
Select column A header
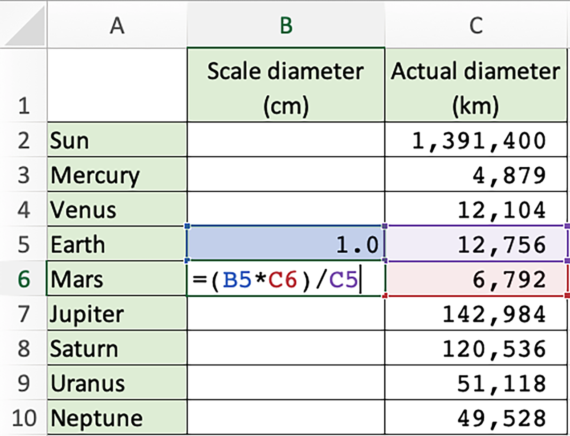click(x=117, y=25)
